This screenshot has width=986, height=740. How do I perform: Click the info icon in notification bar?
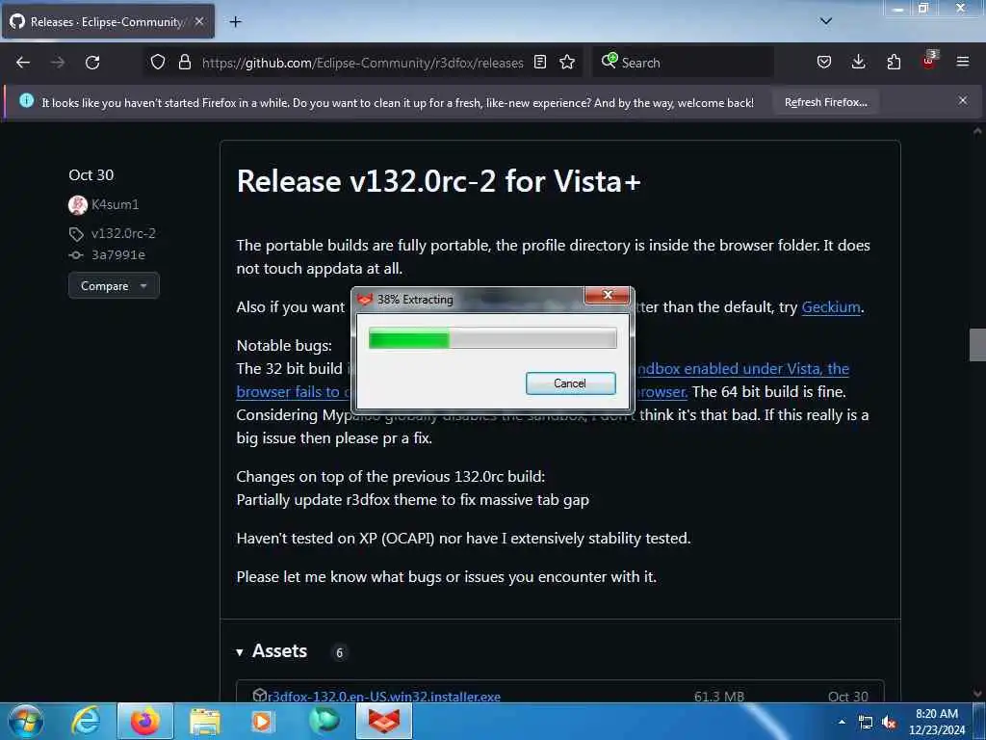26,100
